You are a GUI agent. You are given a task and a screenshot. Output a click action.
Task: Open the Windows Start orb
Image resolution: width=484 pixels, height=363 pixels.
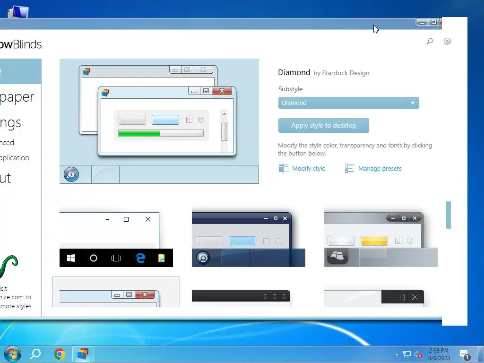coord(13,354)
